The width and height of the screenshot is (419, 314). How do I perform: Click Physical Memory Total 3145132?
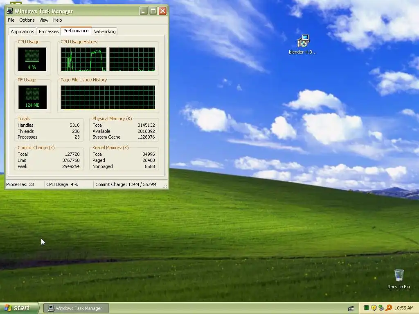(146, 125)
